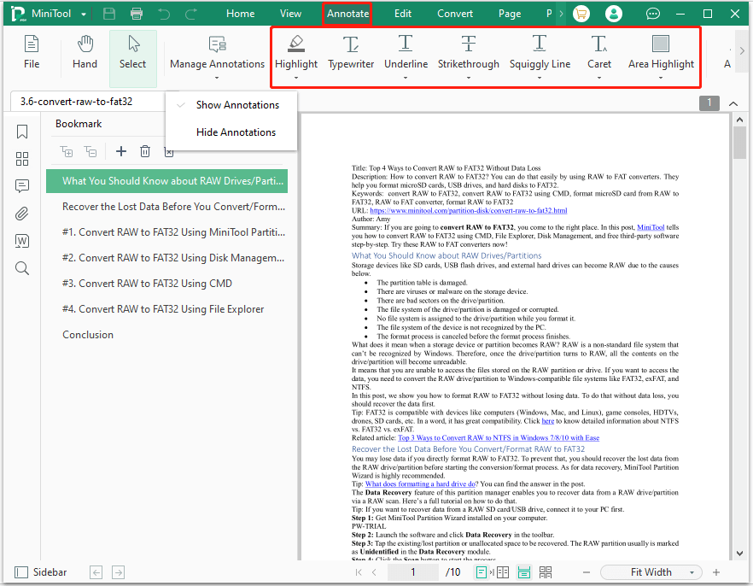Switch to the Convert ribbon tab
753x586 pixels.
click(455, 13)
